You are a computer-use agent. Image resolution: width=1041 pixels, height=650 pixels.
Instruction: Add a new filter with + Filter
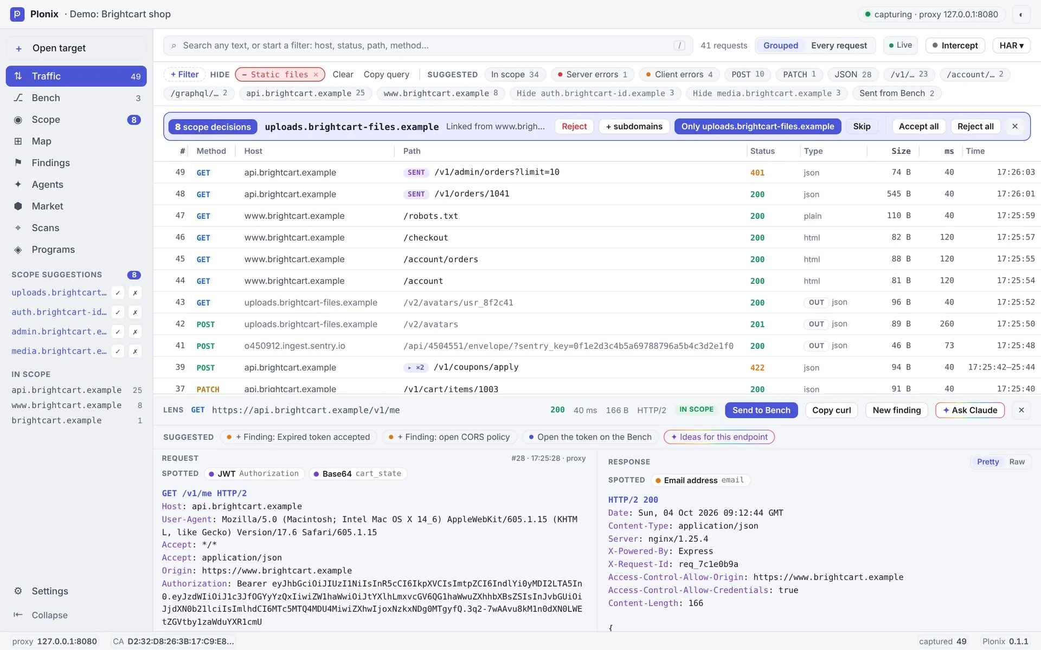pos(185,75)
